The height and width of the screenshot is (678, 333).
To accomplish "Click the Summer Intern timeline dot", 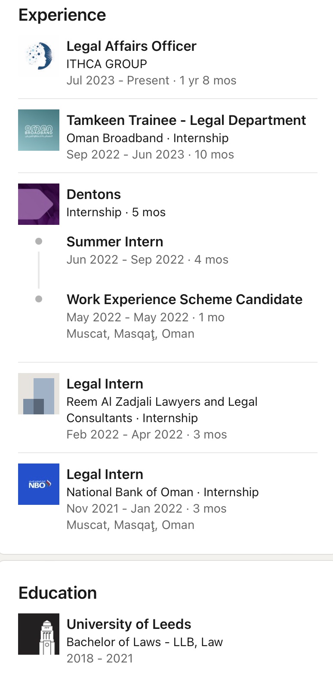I will click(x=39, y=241).
